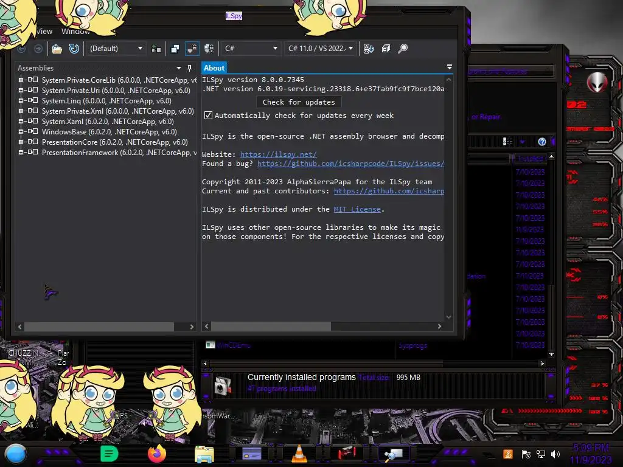
Task: Select PresentationCore (6.0.2.0) tree row
Action: tap(115, 142)
